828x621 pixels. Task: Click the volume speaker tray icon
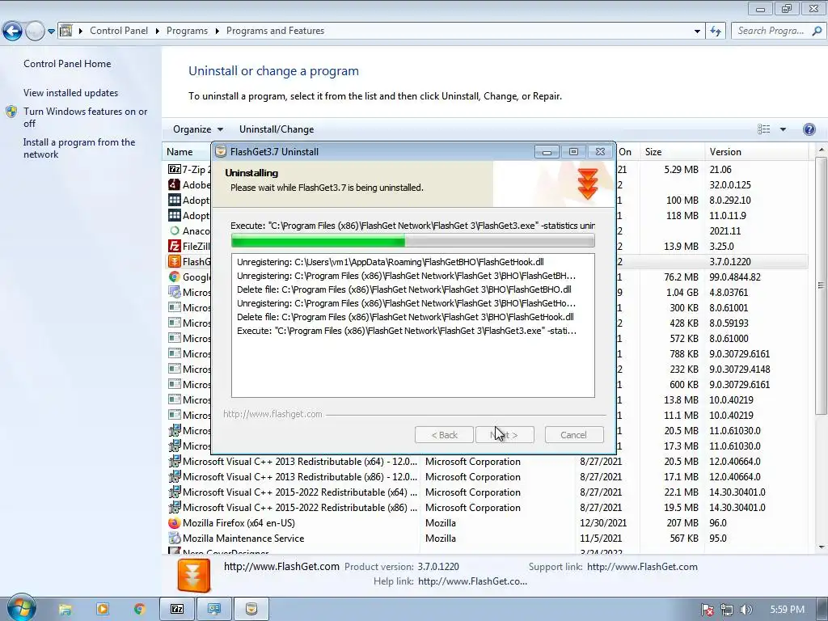746,610
